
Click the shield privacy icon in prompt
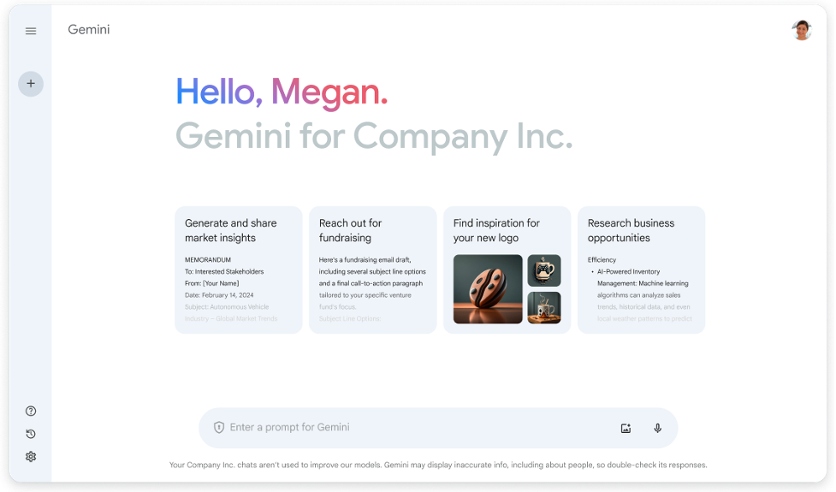[218, 427]
